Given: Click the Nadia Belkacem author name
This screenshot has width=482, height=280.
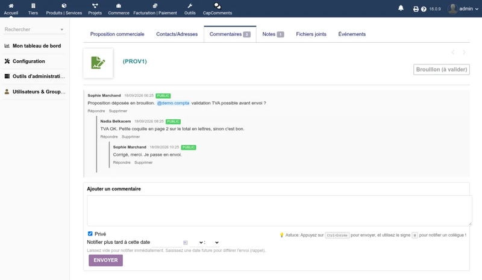Looking at the screenshot, I should [x=115, y=122].
